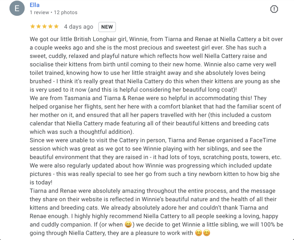This screenshot has height=240, width=294.
Task: Click the first of two ending blushing emojis
Action: click(199, 233)
